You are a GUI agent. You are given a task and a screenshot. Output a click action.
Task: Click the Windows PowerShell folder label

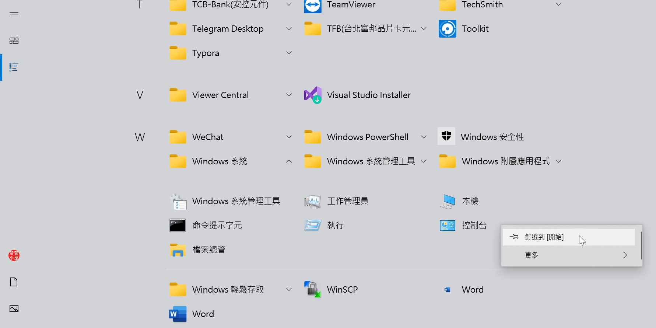click(x=368, y=137)
